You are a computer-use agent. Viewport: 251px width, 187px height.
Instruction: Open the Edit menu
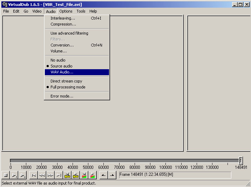[x=16, y=11]
